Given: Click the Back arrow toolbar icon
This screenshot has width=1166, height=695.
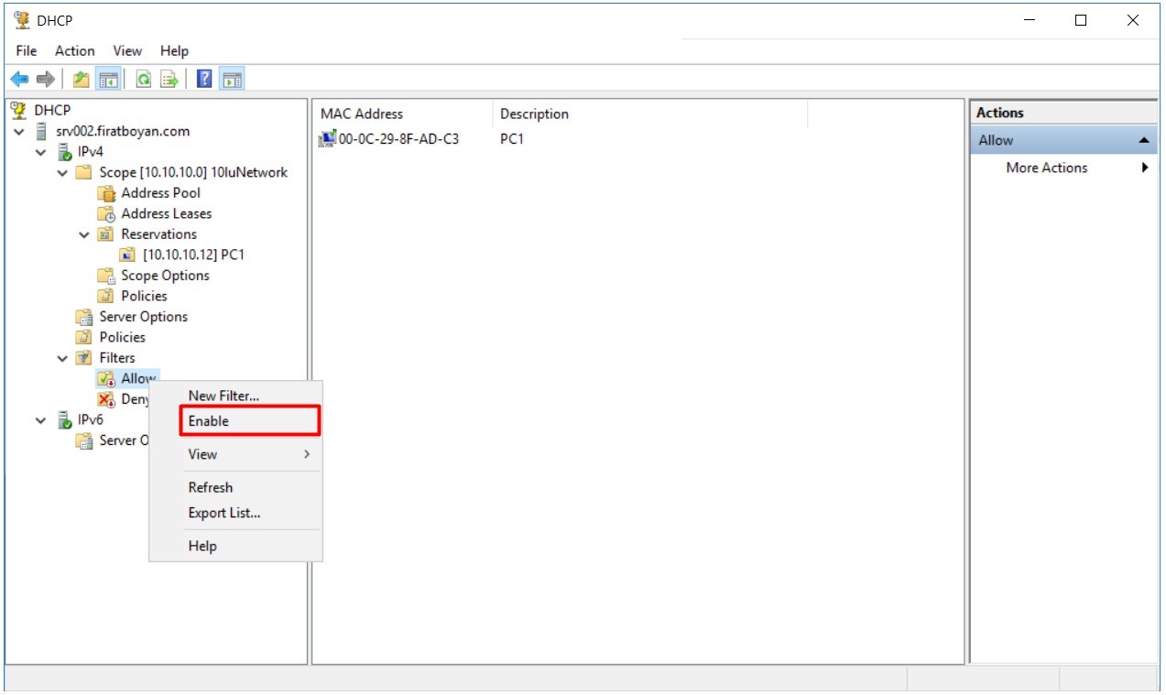Looking at the screenshot, I should tap(19, 80).
